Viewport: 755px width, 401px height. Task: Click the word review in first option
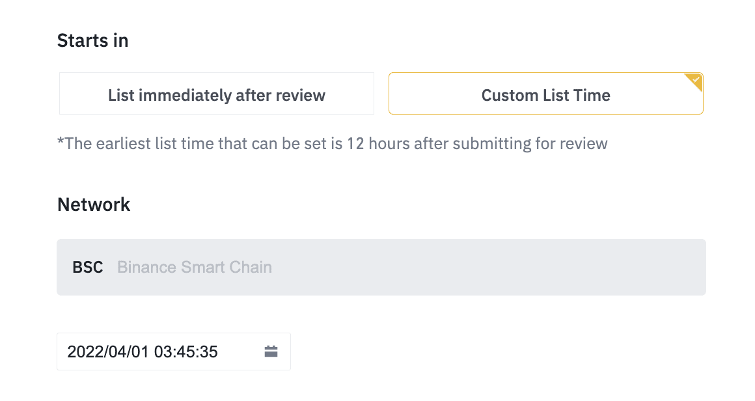(x=300, y=95)
